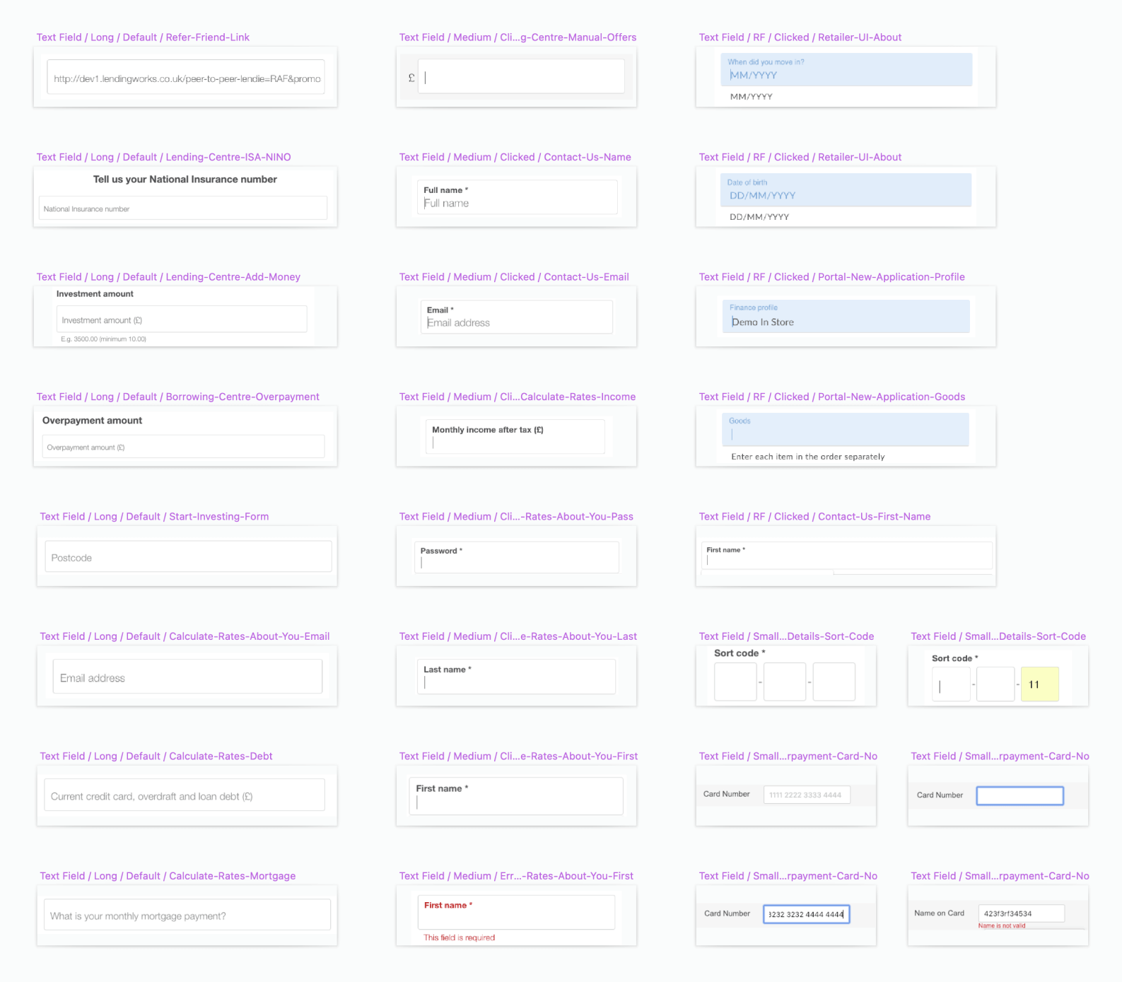Image resolution: width=1122 pixels, height=982 pixels.
Task: Click the 'Name is not valid' error message
Action: click(1002, 925)
